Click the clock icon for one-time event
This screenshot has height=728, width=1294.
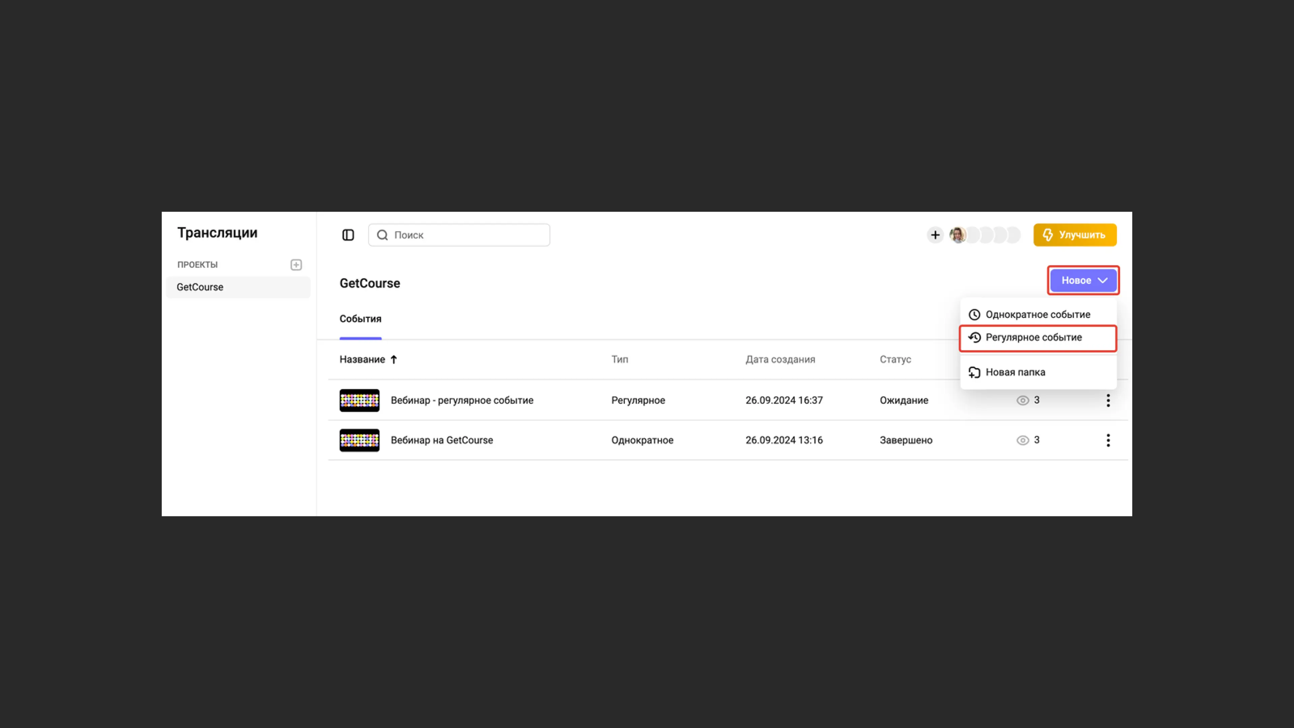[x=974, y=314]
